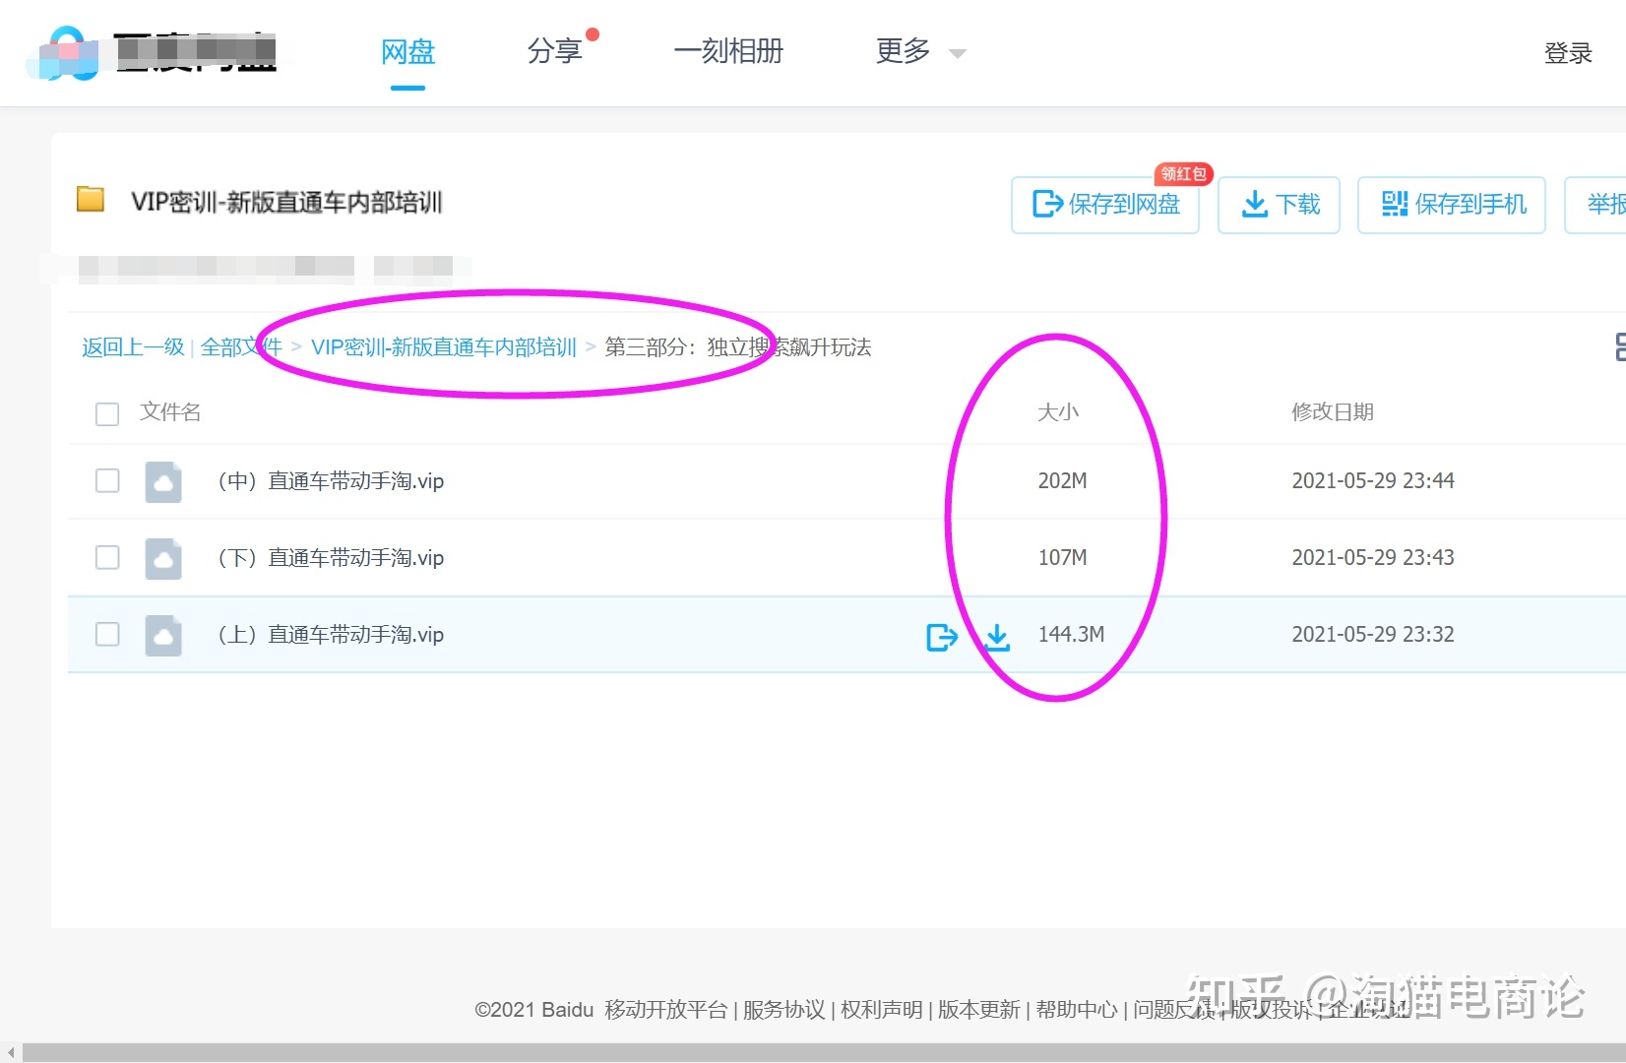Click the 保存到网盘 button
Viewport: 1626px width, 1063px height.
click(1105, 205)
